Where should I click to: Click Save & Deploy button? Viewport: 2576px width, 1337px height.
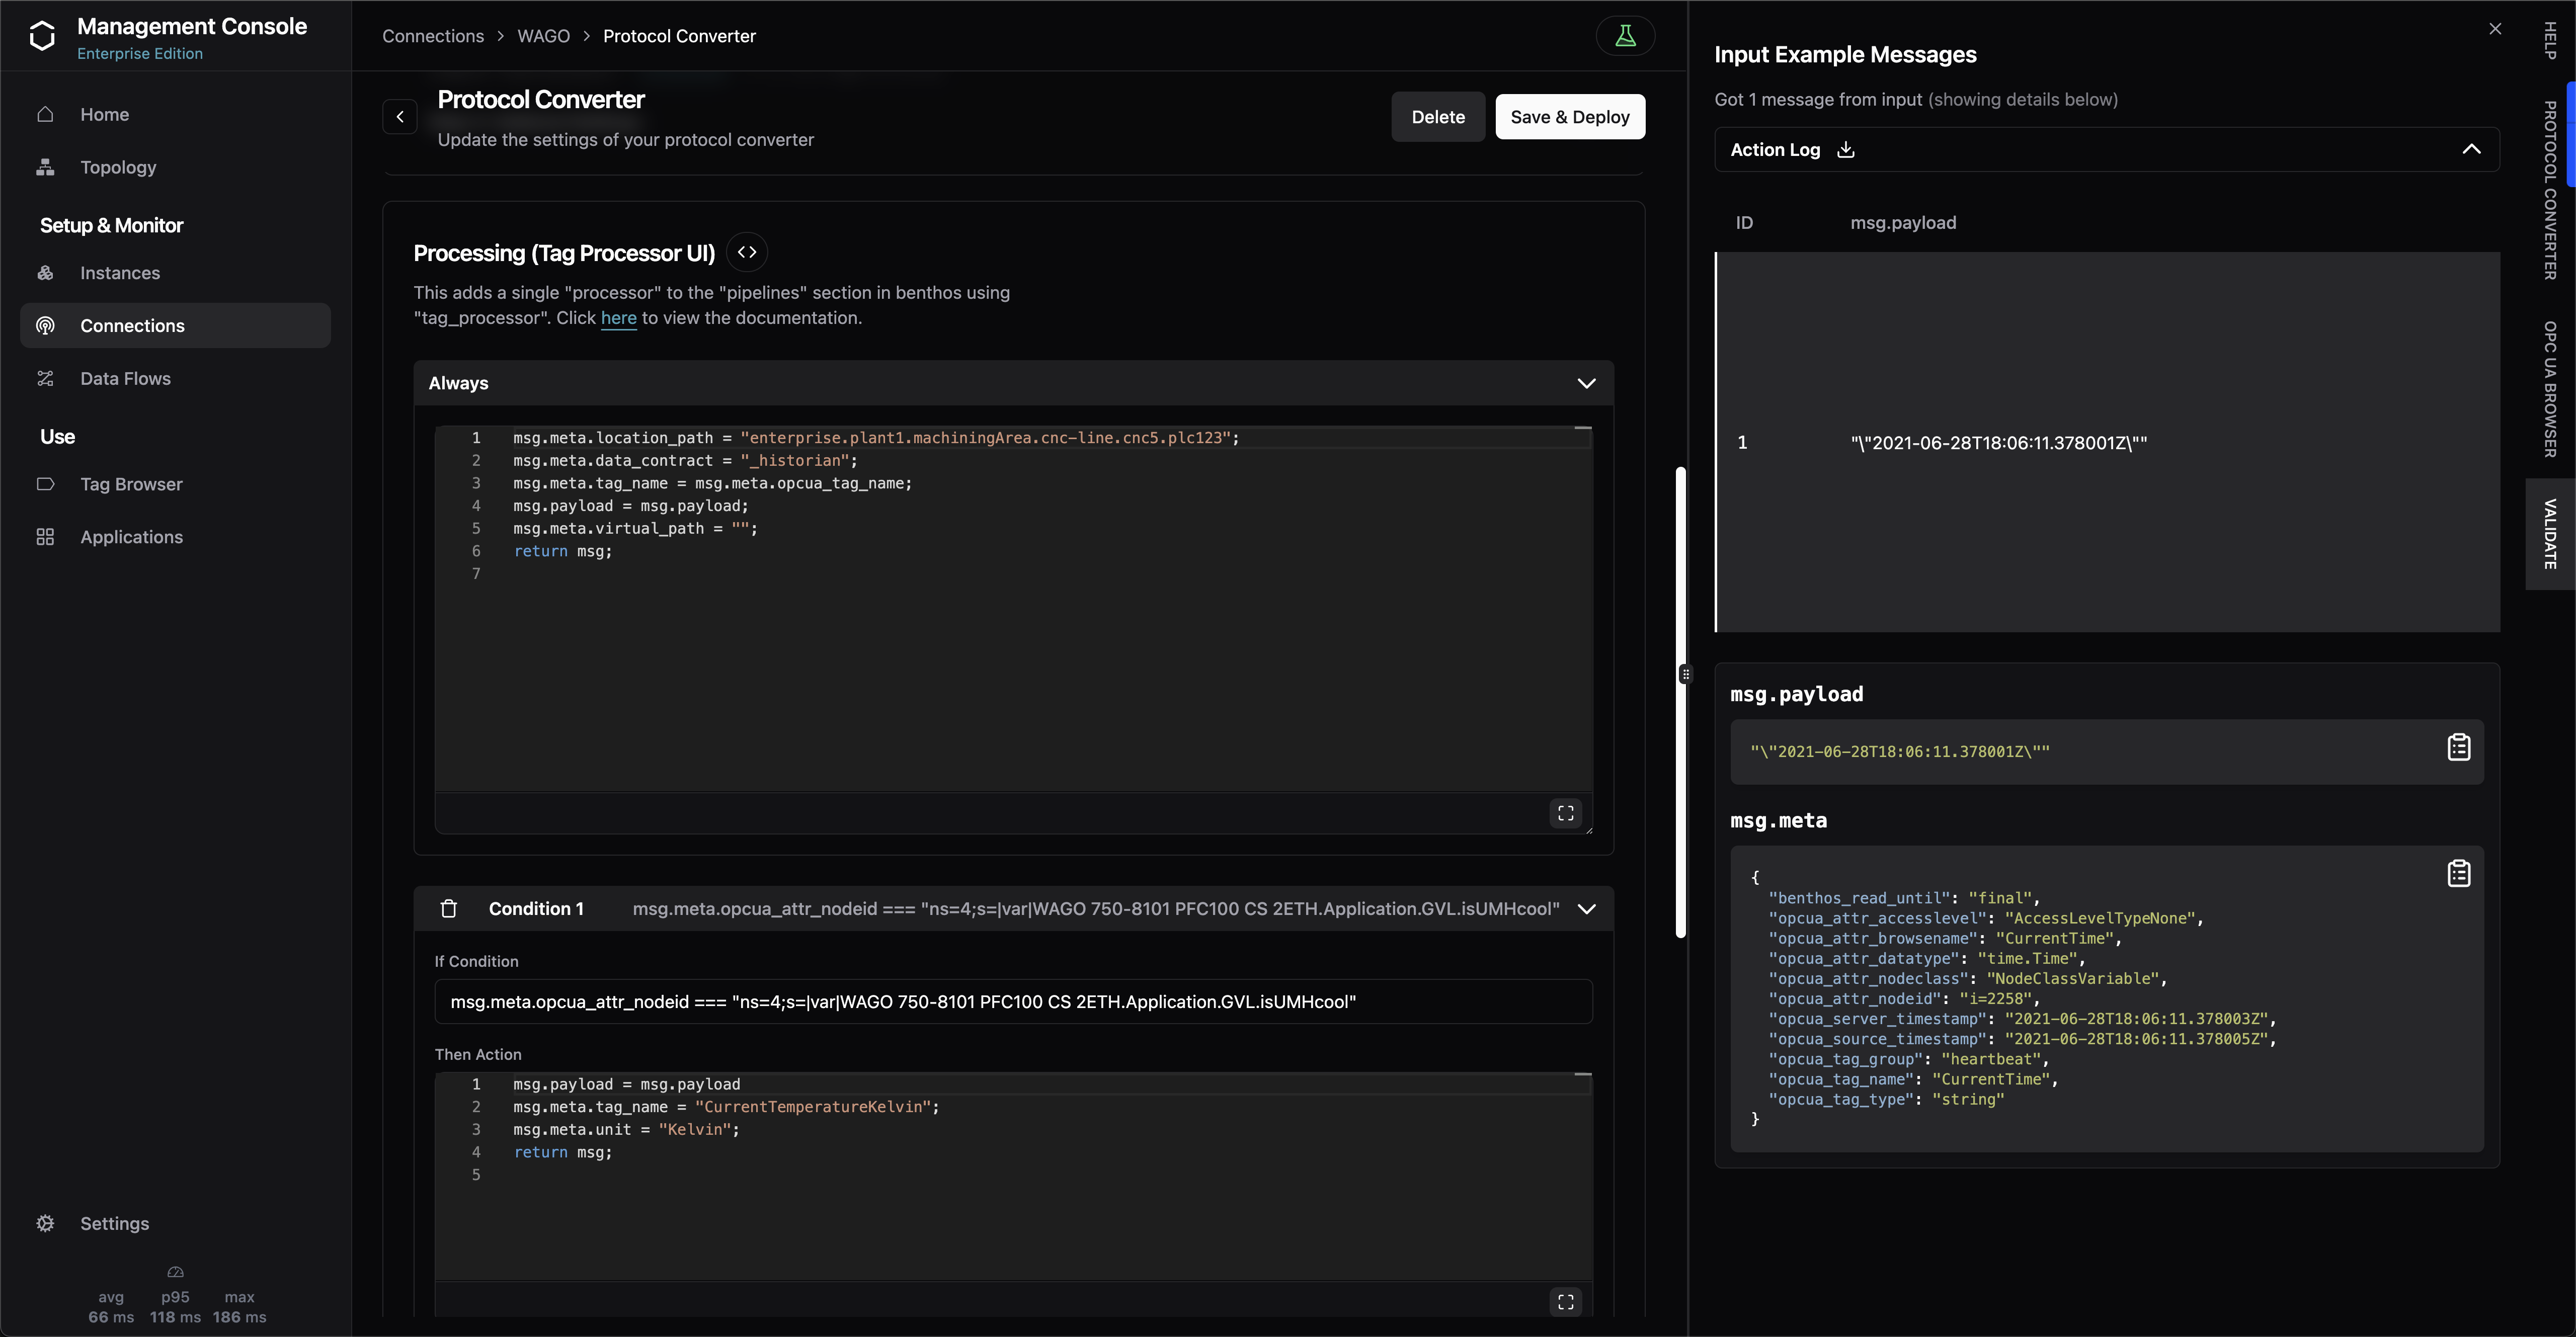click(1569, 117)
